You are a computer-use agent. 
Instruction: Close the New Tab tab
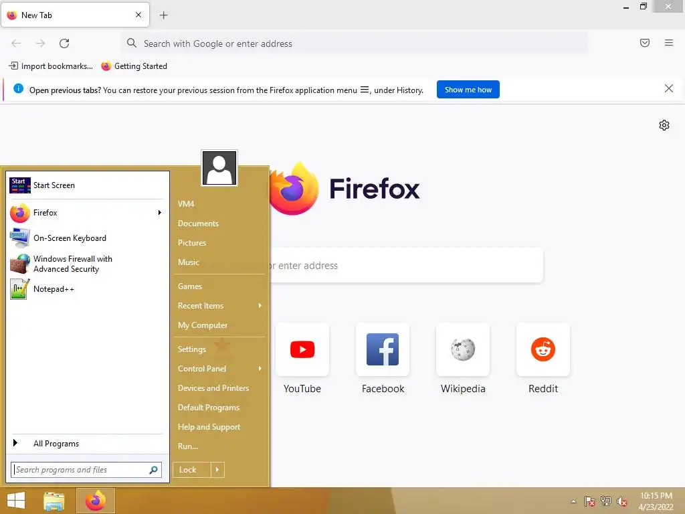tap(138, 15)
